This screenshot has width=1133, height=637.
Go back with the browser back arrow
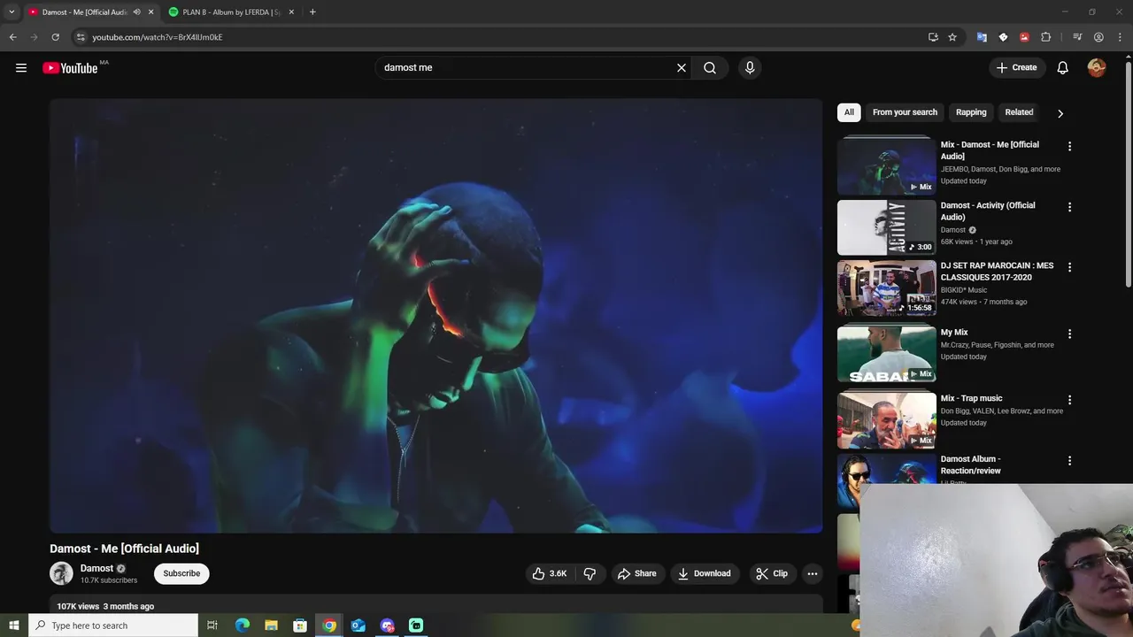tap(12, 37)
